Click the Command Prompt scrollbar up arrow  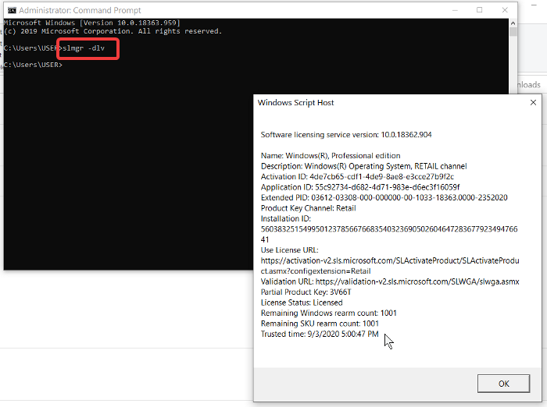point(513,23)
